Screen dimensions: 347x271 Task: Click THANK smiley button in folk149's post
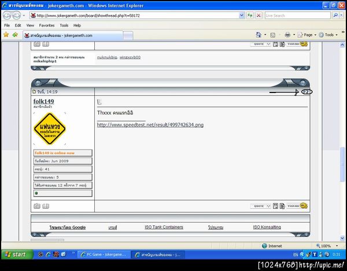click(x=297, y=206)
